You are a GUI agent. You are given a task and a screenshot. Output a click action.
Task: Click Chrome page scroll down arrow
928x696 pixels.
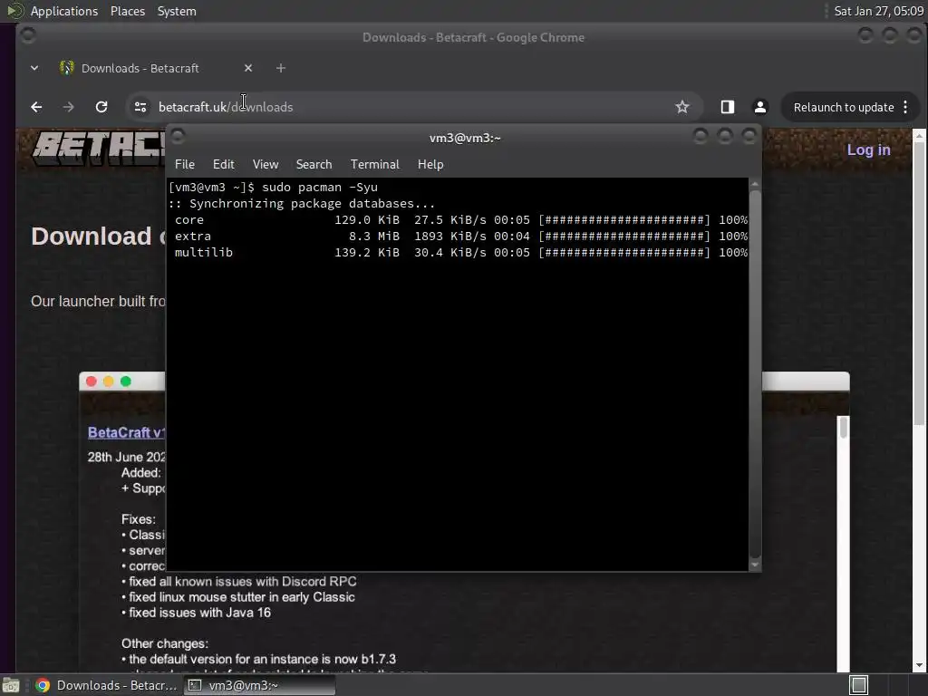point(919,666)
